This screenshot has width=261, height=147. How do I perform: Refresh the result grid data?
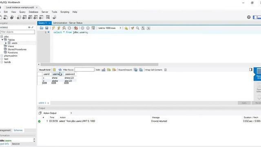coord(60,70)
